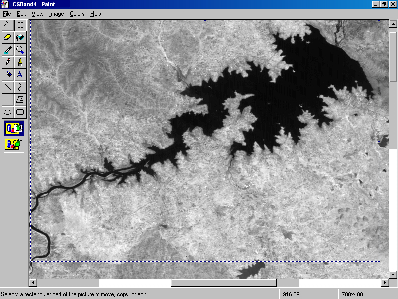This screenshot has height=299, width=398.
Task: Select the Text tool
Action: [x=20, y=74]
